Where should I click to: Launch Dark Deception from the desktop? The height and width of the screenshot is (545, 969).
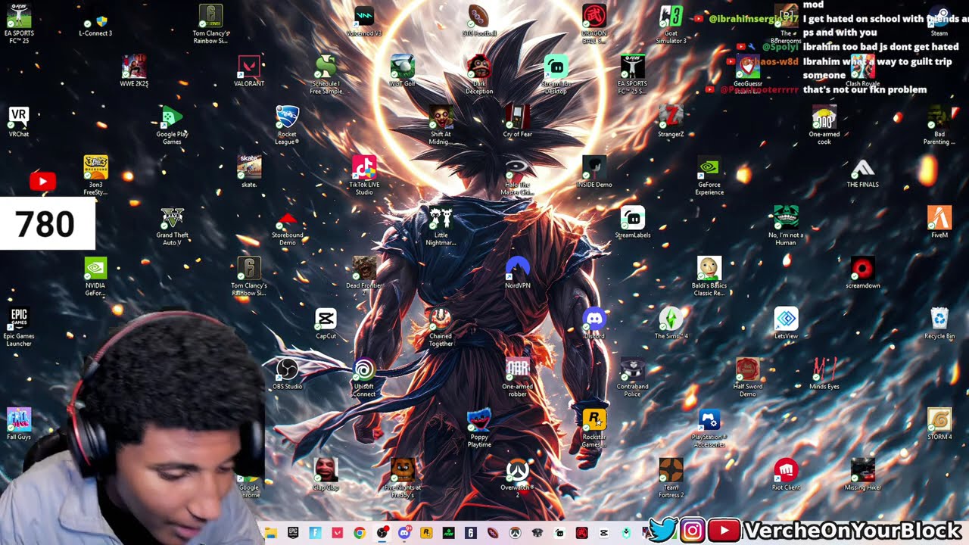(479, 74)
